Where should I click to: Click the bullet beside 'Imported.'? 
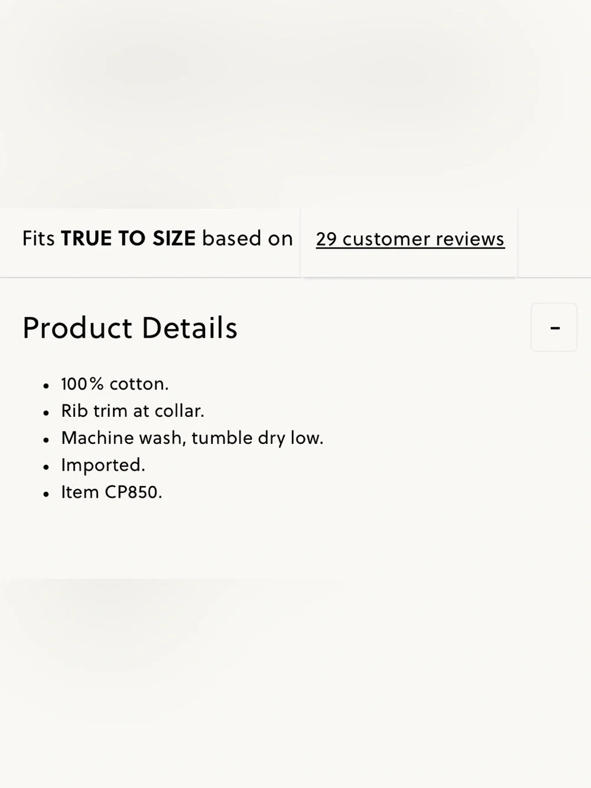tap(46, 467)
